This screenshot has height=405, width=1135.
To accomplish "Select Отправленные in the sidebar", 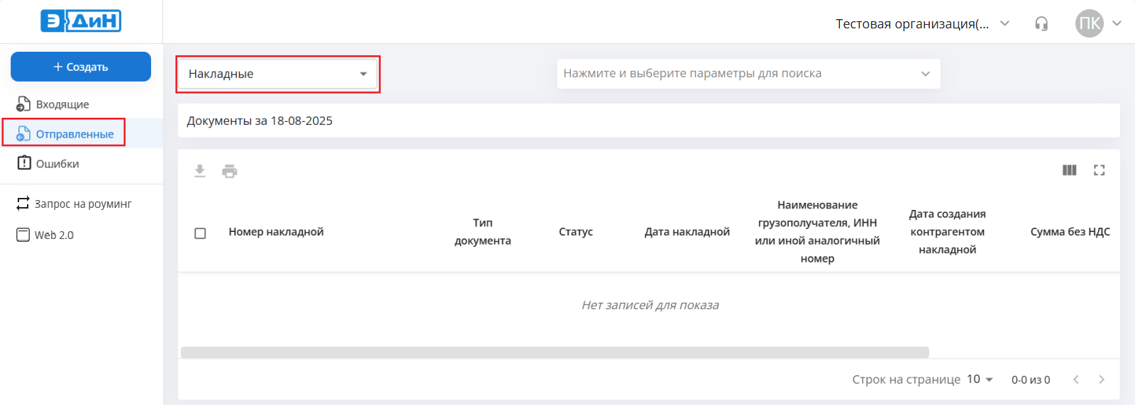I will click(74, 134).
